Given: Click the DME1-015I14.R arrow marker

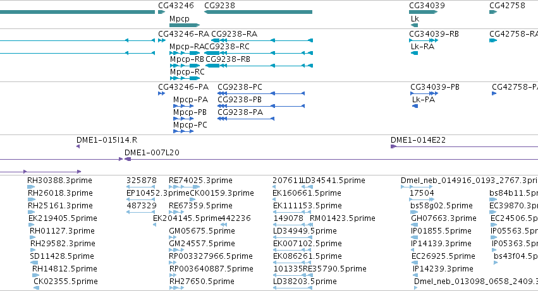Looking at the screenshot, I should [78, 146].
